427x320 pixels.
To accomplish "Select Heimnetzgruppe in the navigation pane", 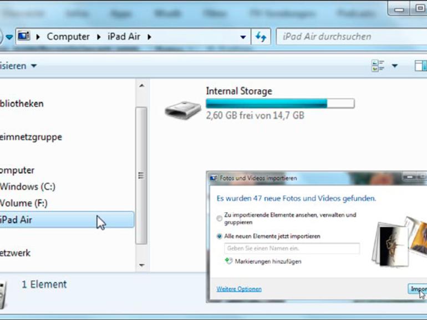I will coord(30,137).
